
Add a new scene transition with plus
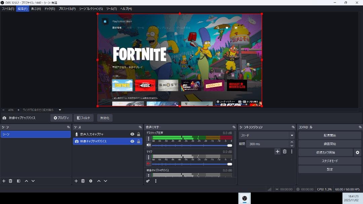(278, 152)
